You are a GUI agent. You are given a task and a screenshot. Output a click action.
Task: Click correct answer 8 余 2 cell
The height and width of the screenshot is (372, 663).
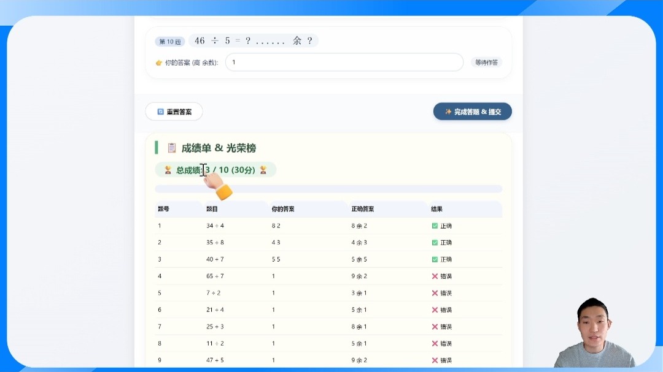[359, 226]
